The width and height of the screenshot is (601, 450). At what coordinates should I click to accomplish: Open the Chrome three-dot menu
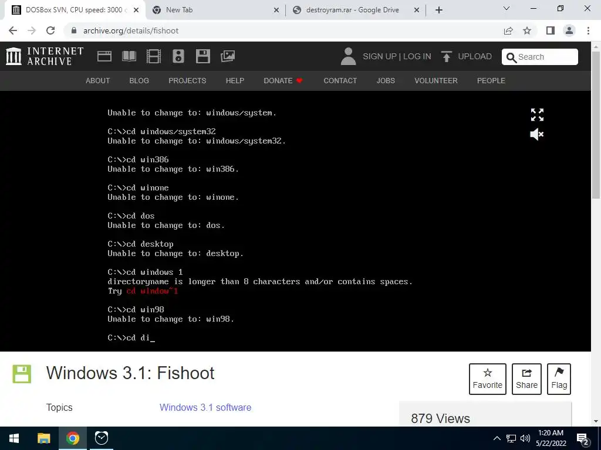tap(588, 30)
